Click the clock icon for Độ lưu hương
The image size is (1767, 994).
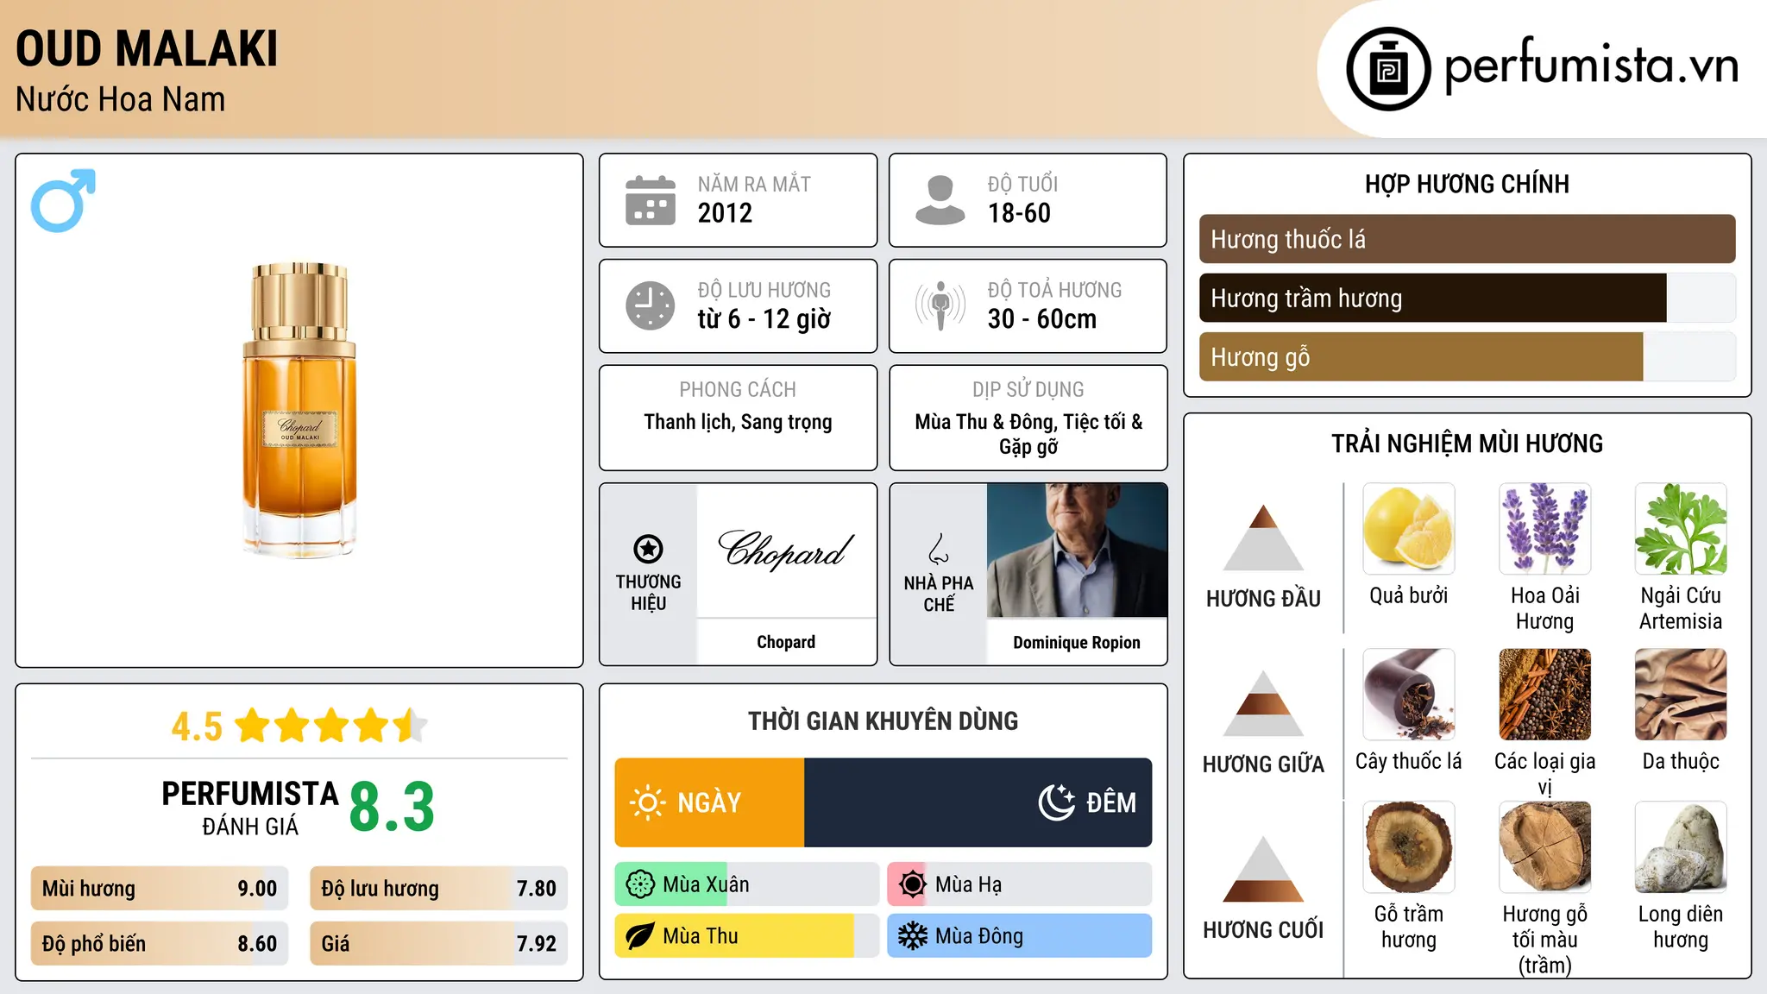(651, 305)
